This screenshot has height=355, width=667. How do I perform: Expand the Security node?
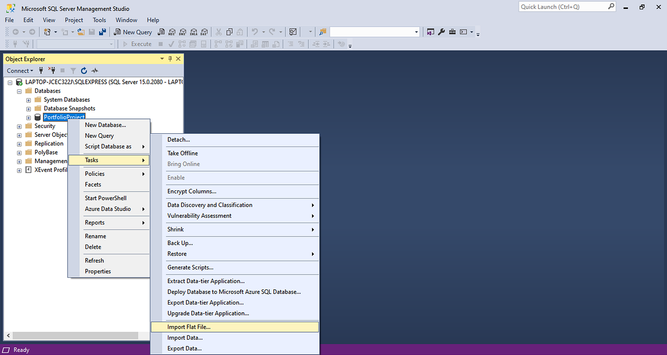(x=19, y=126)
